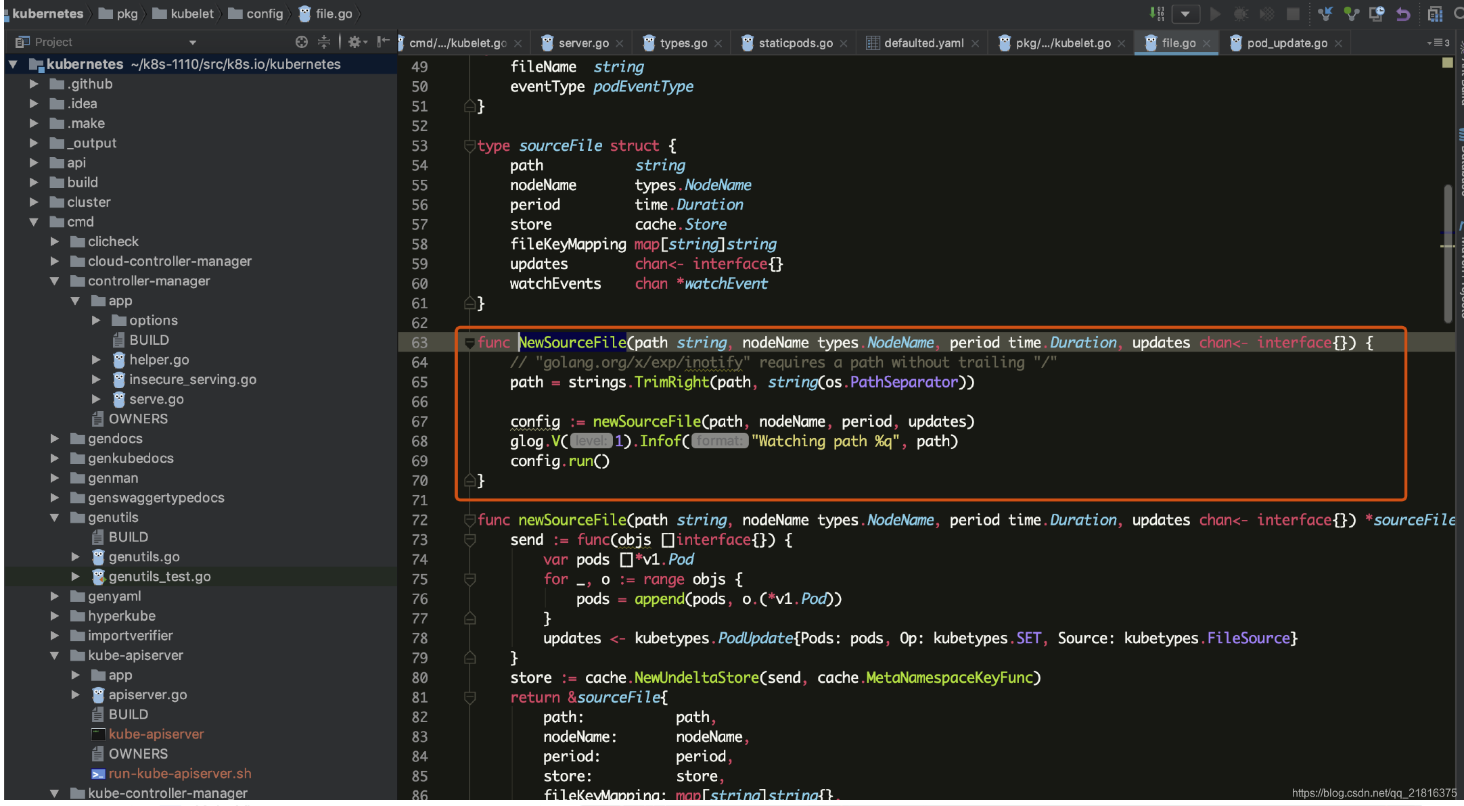Click the file.go breadcrumb item
The height and width of the screenshot is (806, 1464).
pos(325,14)
